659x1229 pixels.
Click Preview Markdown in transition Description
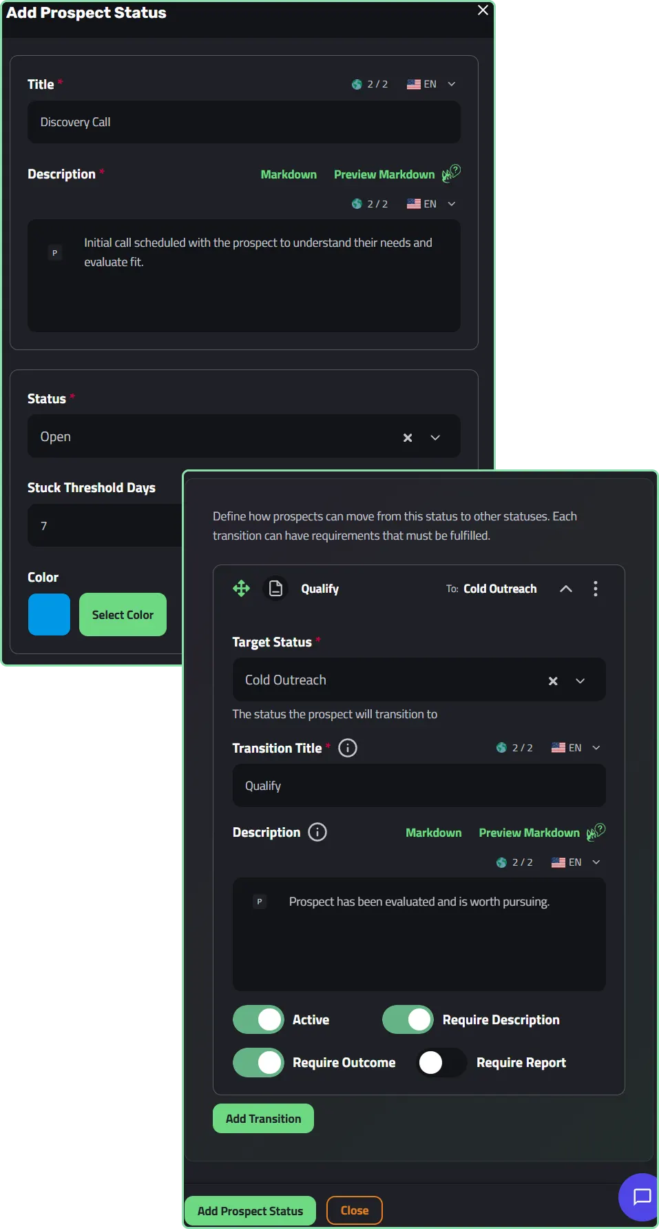coord(529,833)
